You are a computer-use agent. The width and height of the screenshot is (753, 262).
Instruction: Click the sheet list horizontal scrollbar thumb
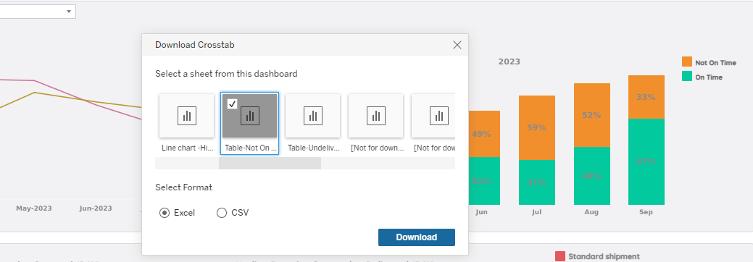270,163
